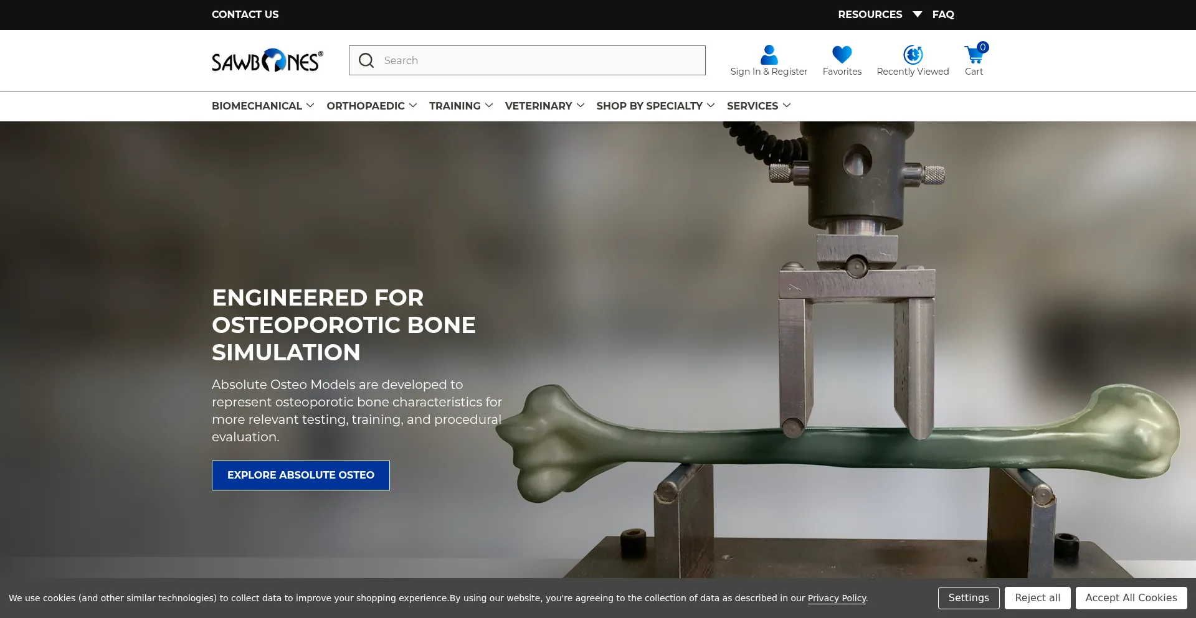This screenshot has width=1196, height=618.
Task: Expand Veterinary menu chevron
Action: (581, 105)
